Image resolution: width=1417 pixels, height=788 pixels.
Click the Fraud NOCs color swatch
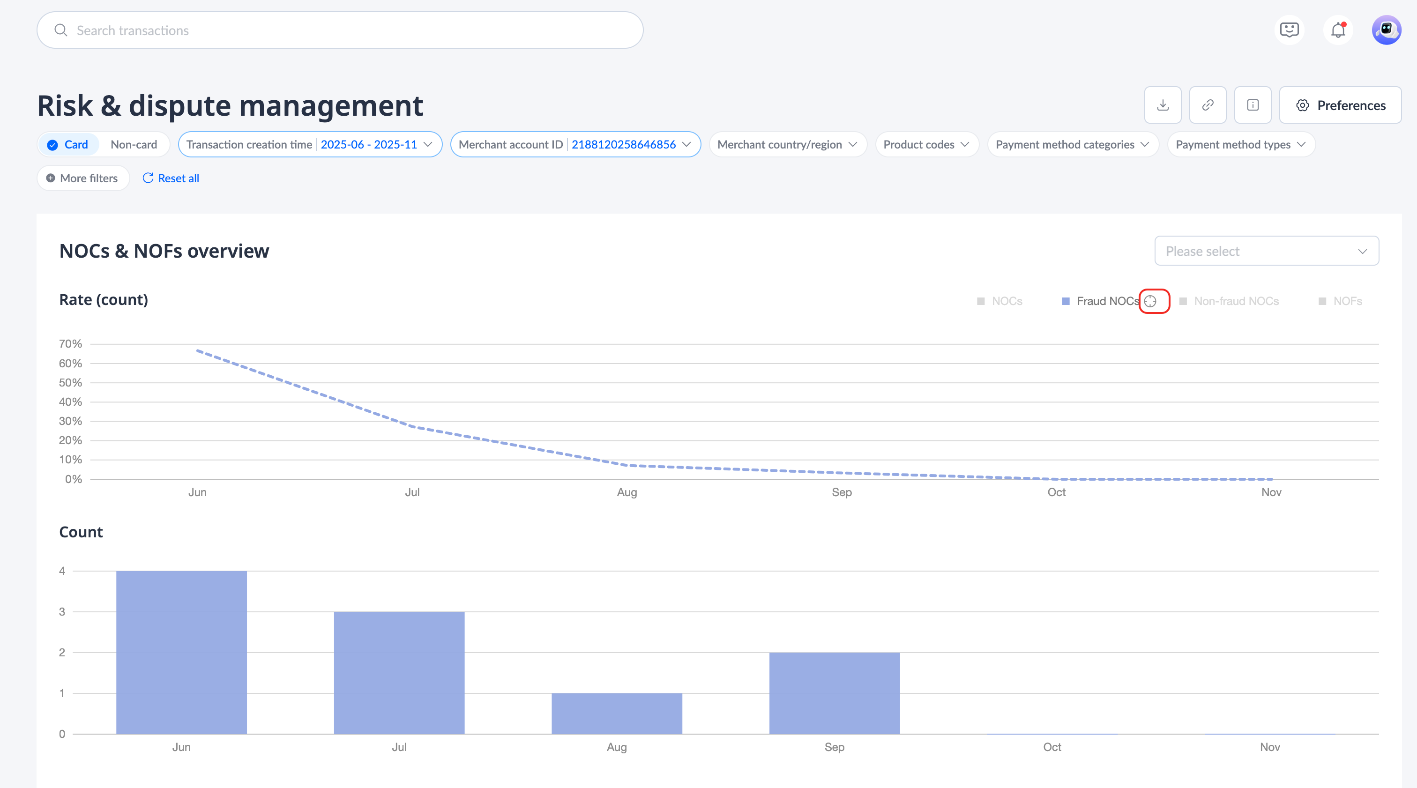pyautogui.click(x=1066, y=301)
